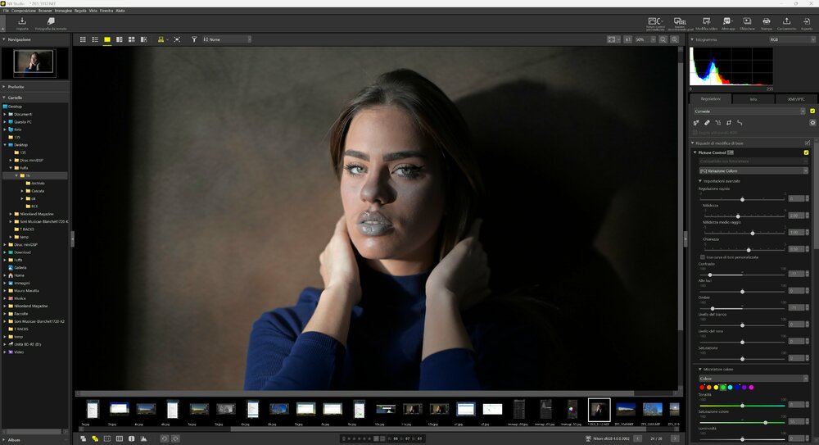Show the histogram from the bottom toolbar
The image size is (819, 445).
pos(143,438)
